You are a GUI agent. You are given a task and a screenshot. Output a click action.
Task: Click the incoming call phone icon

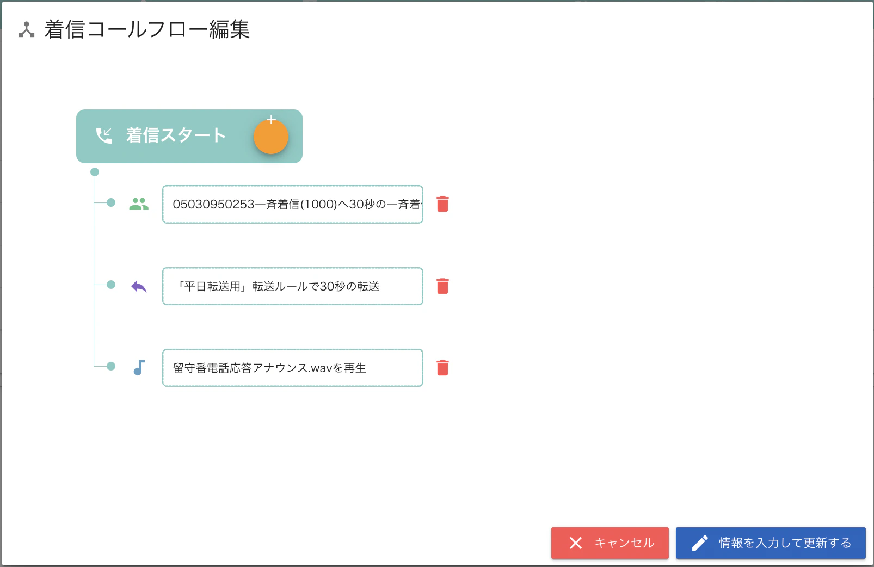pyautogui.click(x=104, y=135)
